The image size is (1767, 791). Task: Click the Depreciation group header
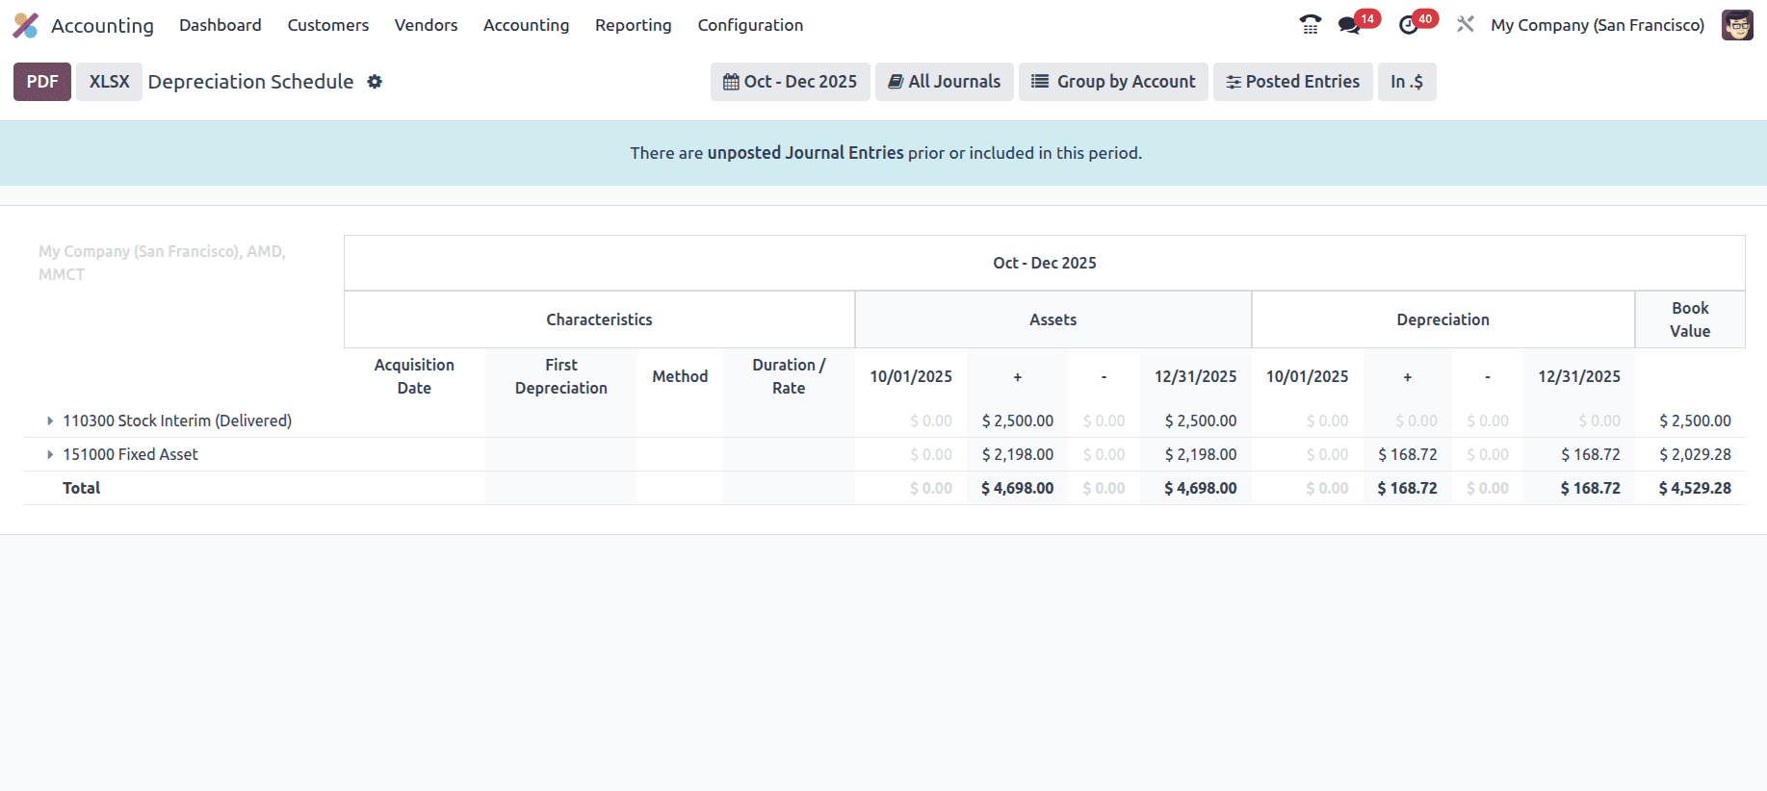[1442, 319]
